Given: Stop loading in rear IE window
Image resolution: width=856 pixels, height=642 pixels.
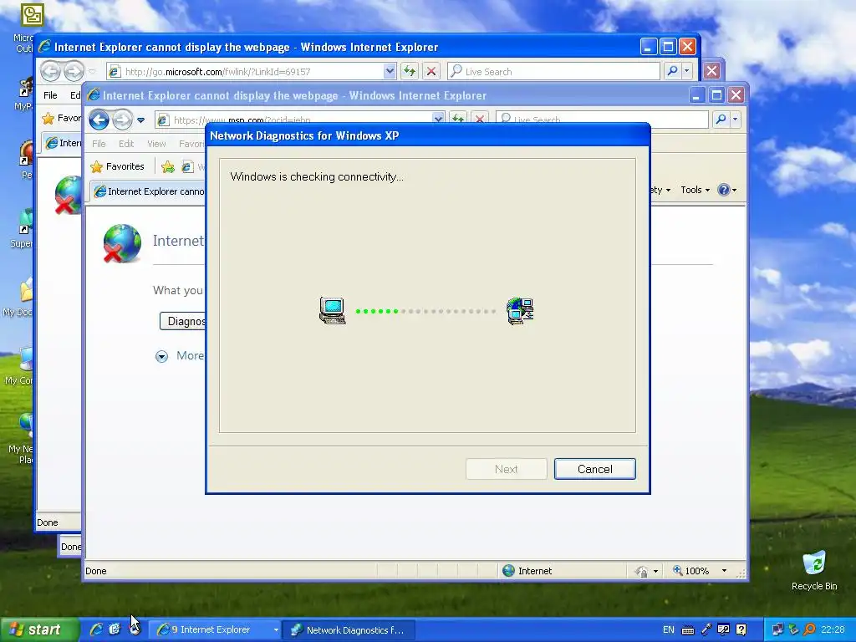Looking at the screenshot, I should 431,71.
